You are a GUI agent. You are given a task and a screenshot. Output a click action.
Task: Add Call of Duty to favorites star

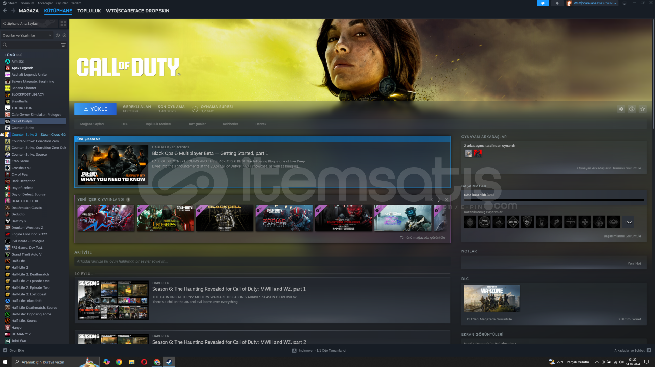click(642, 109)
